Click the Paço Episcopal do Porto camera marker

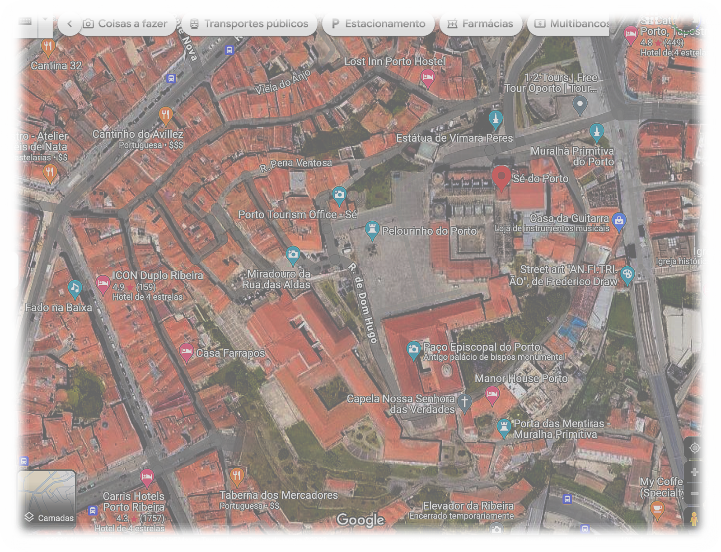pos(413,350)
